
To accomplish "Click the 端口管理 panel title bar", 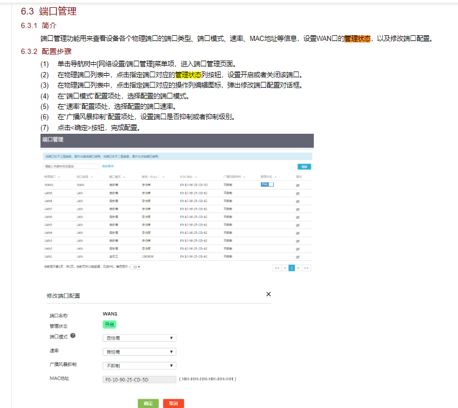I will (x=177, y=140).
